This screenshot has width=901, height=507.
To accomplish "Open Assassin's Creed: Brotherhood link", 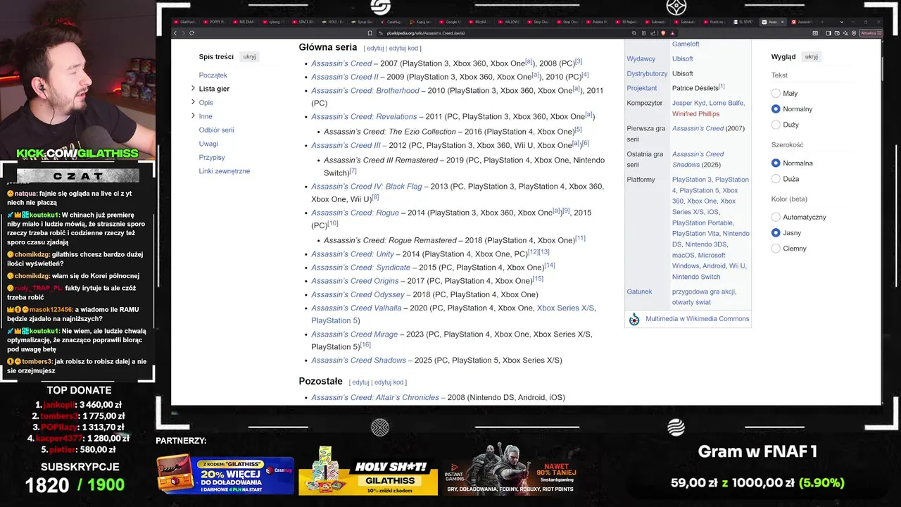I will (x=365, y=90).
